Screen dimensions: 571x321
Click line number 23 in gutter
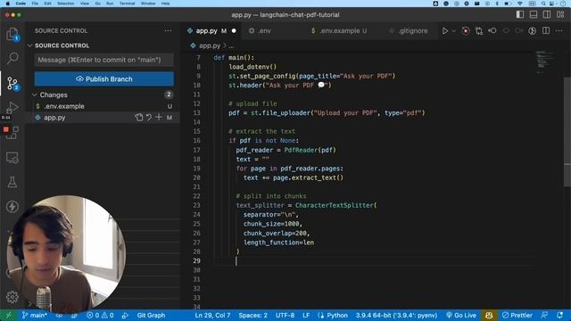pos(196,205)
